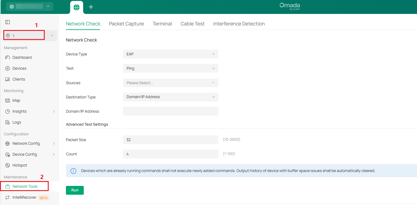Open the Sources selection dropdown
417x205 pixels.
point(170,83)
